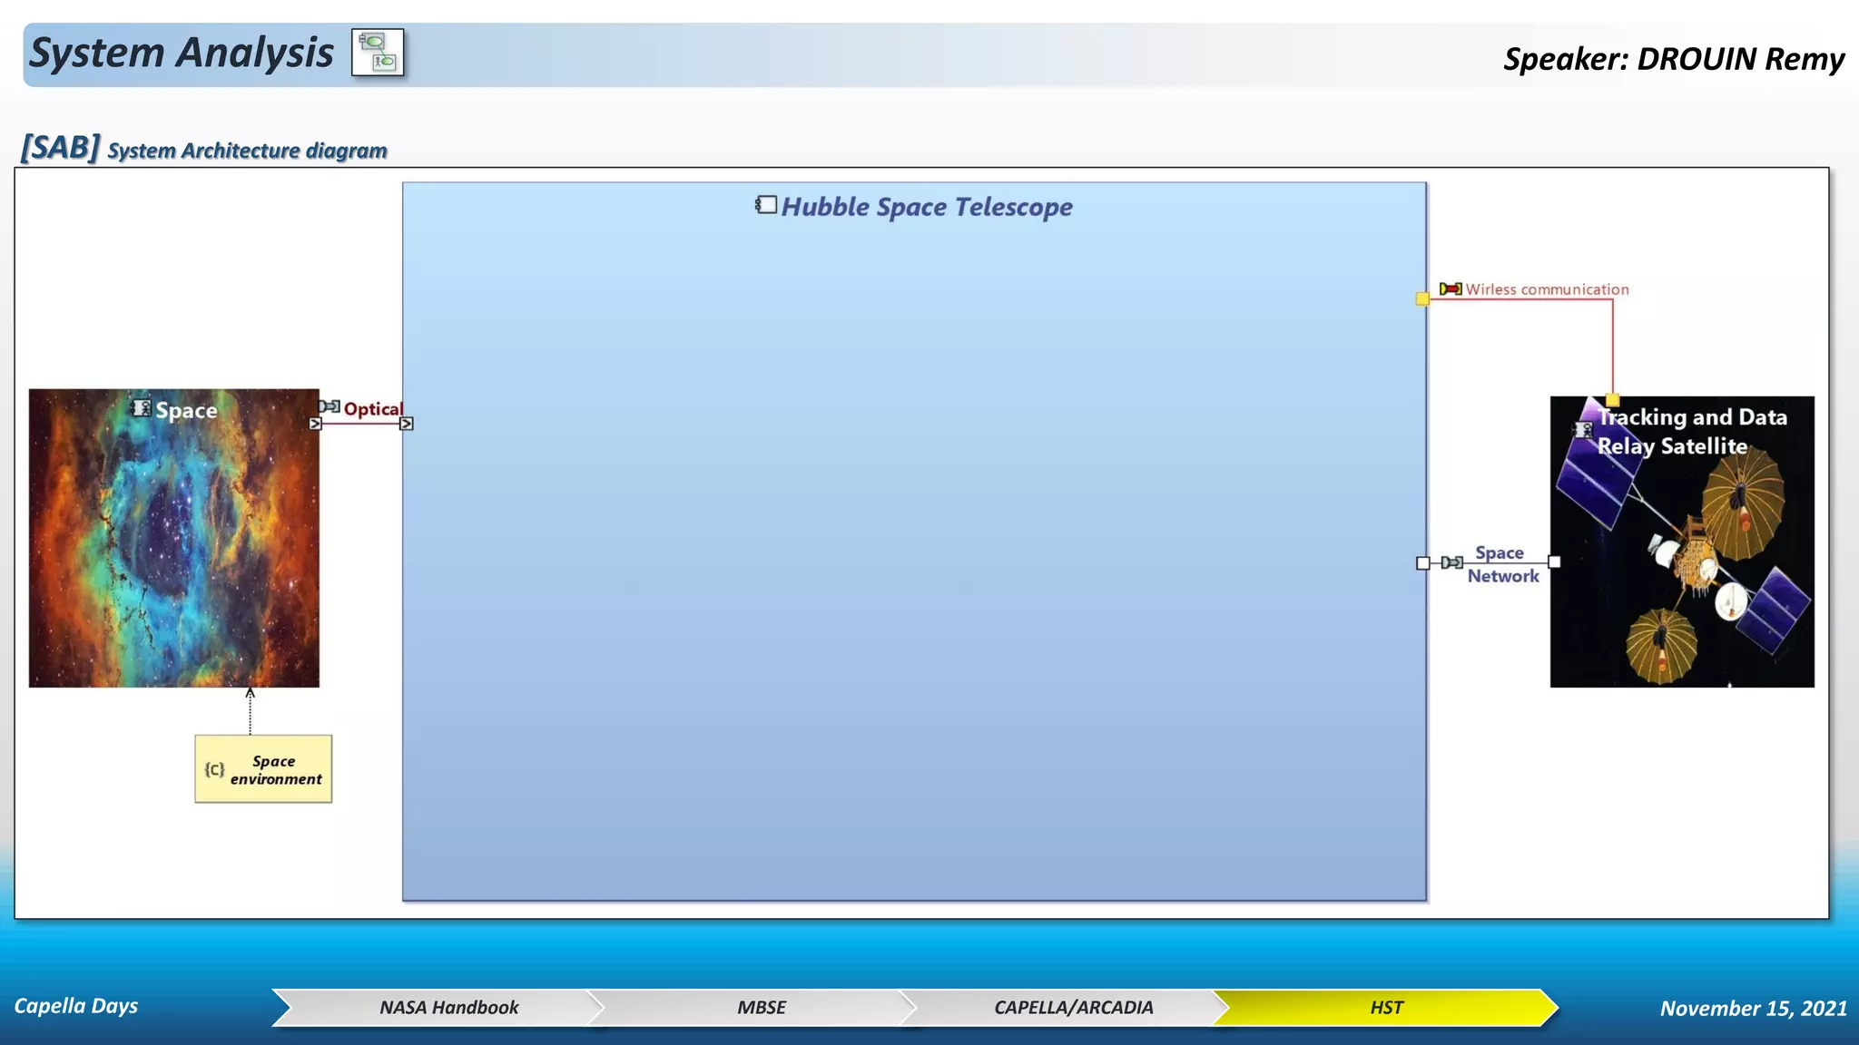Click the System Analysis diagram icon
Image resolution: width=1859 pixels, height=1045 pixels.
point(378,53)
